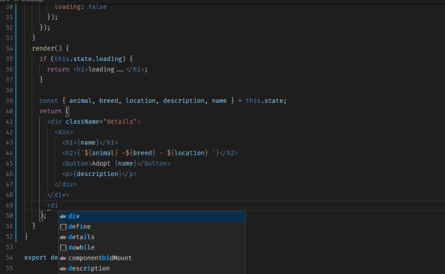Click the 'return' keyword on line 40
The width and height of the screenshot is (445, 274).
[x=51, y=111]
